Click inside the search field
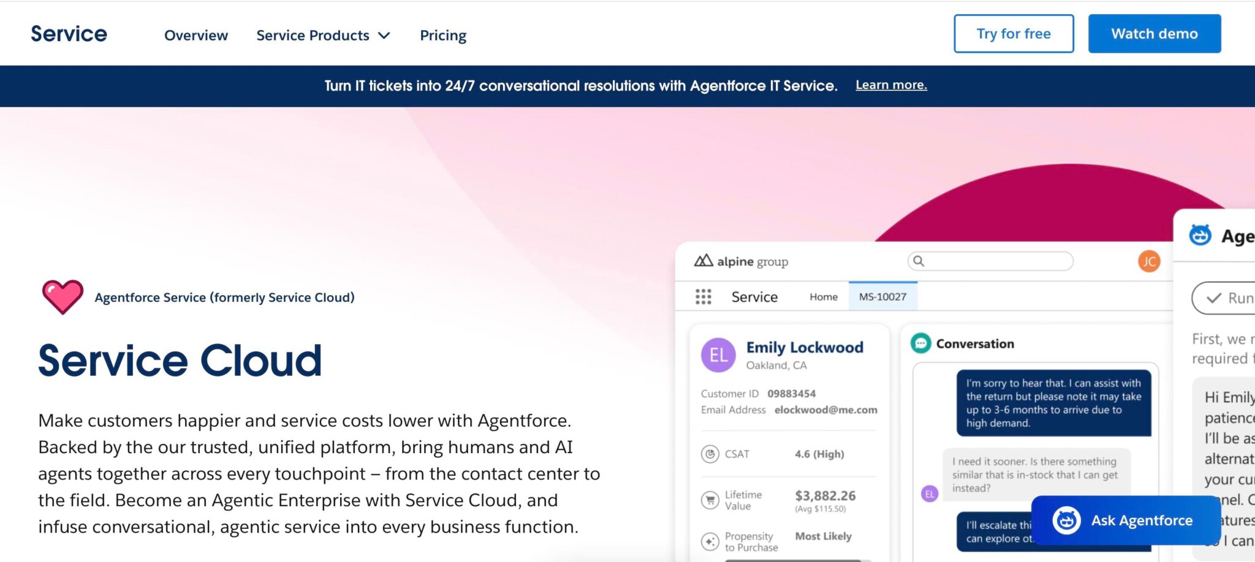 click(x=991, y=261)
